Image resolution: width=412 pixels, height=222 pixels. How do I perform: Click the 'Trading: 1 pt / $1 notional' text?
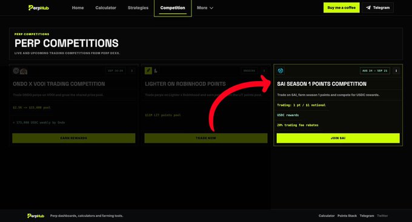point(301,105)
